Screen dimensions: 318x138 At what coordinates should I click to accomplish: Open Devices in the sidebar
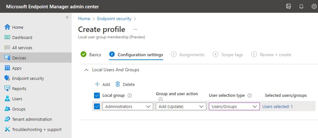pyautogui.click(x=36, y=58)
